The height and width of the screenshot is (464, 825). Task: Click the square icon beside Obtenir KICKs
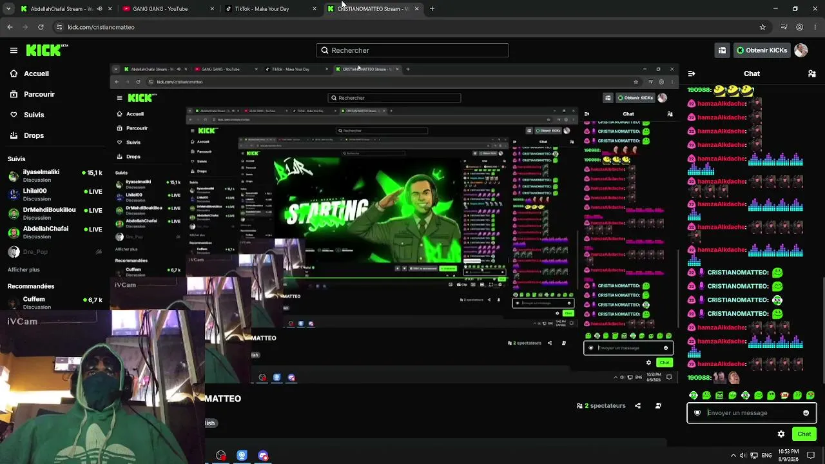coord(722,50)
